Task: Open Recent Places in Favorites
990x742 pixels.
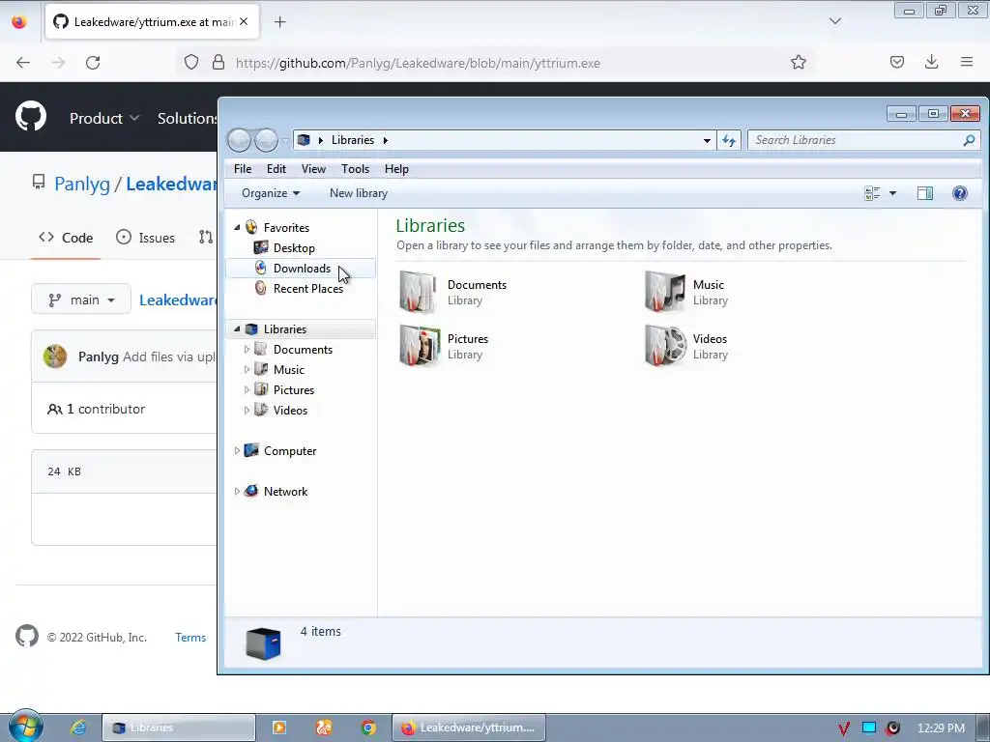Action: (307, 288)
